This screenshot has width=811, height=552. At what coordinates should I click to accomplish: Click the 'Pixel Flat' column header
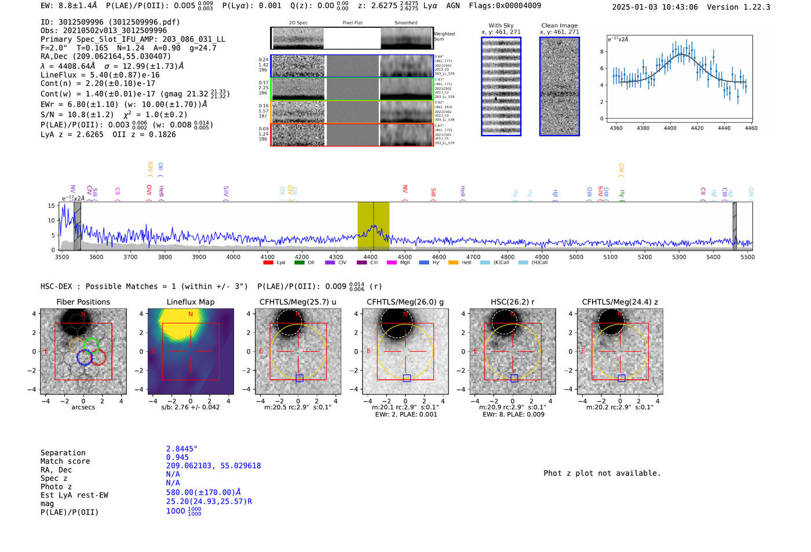pos(352,23)
